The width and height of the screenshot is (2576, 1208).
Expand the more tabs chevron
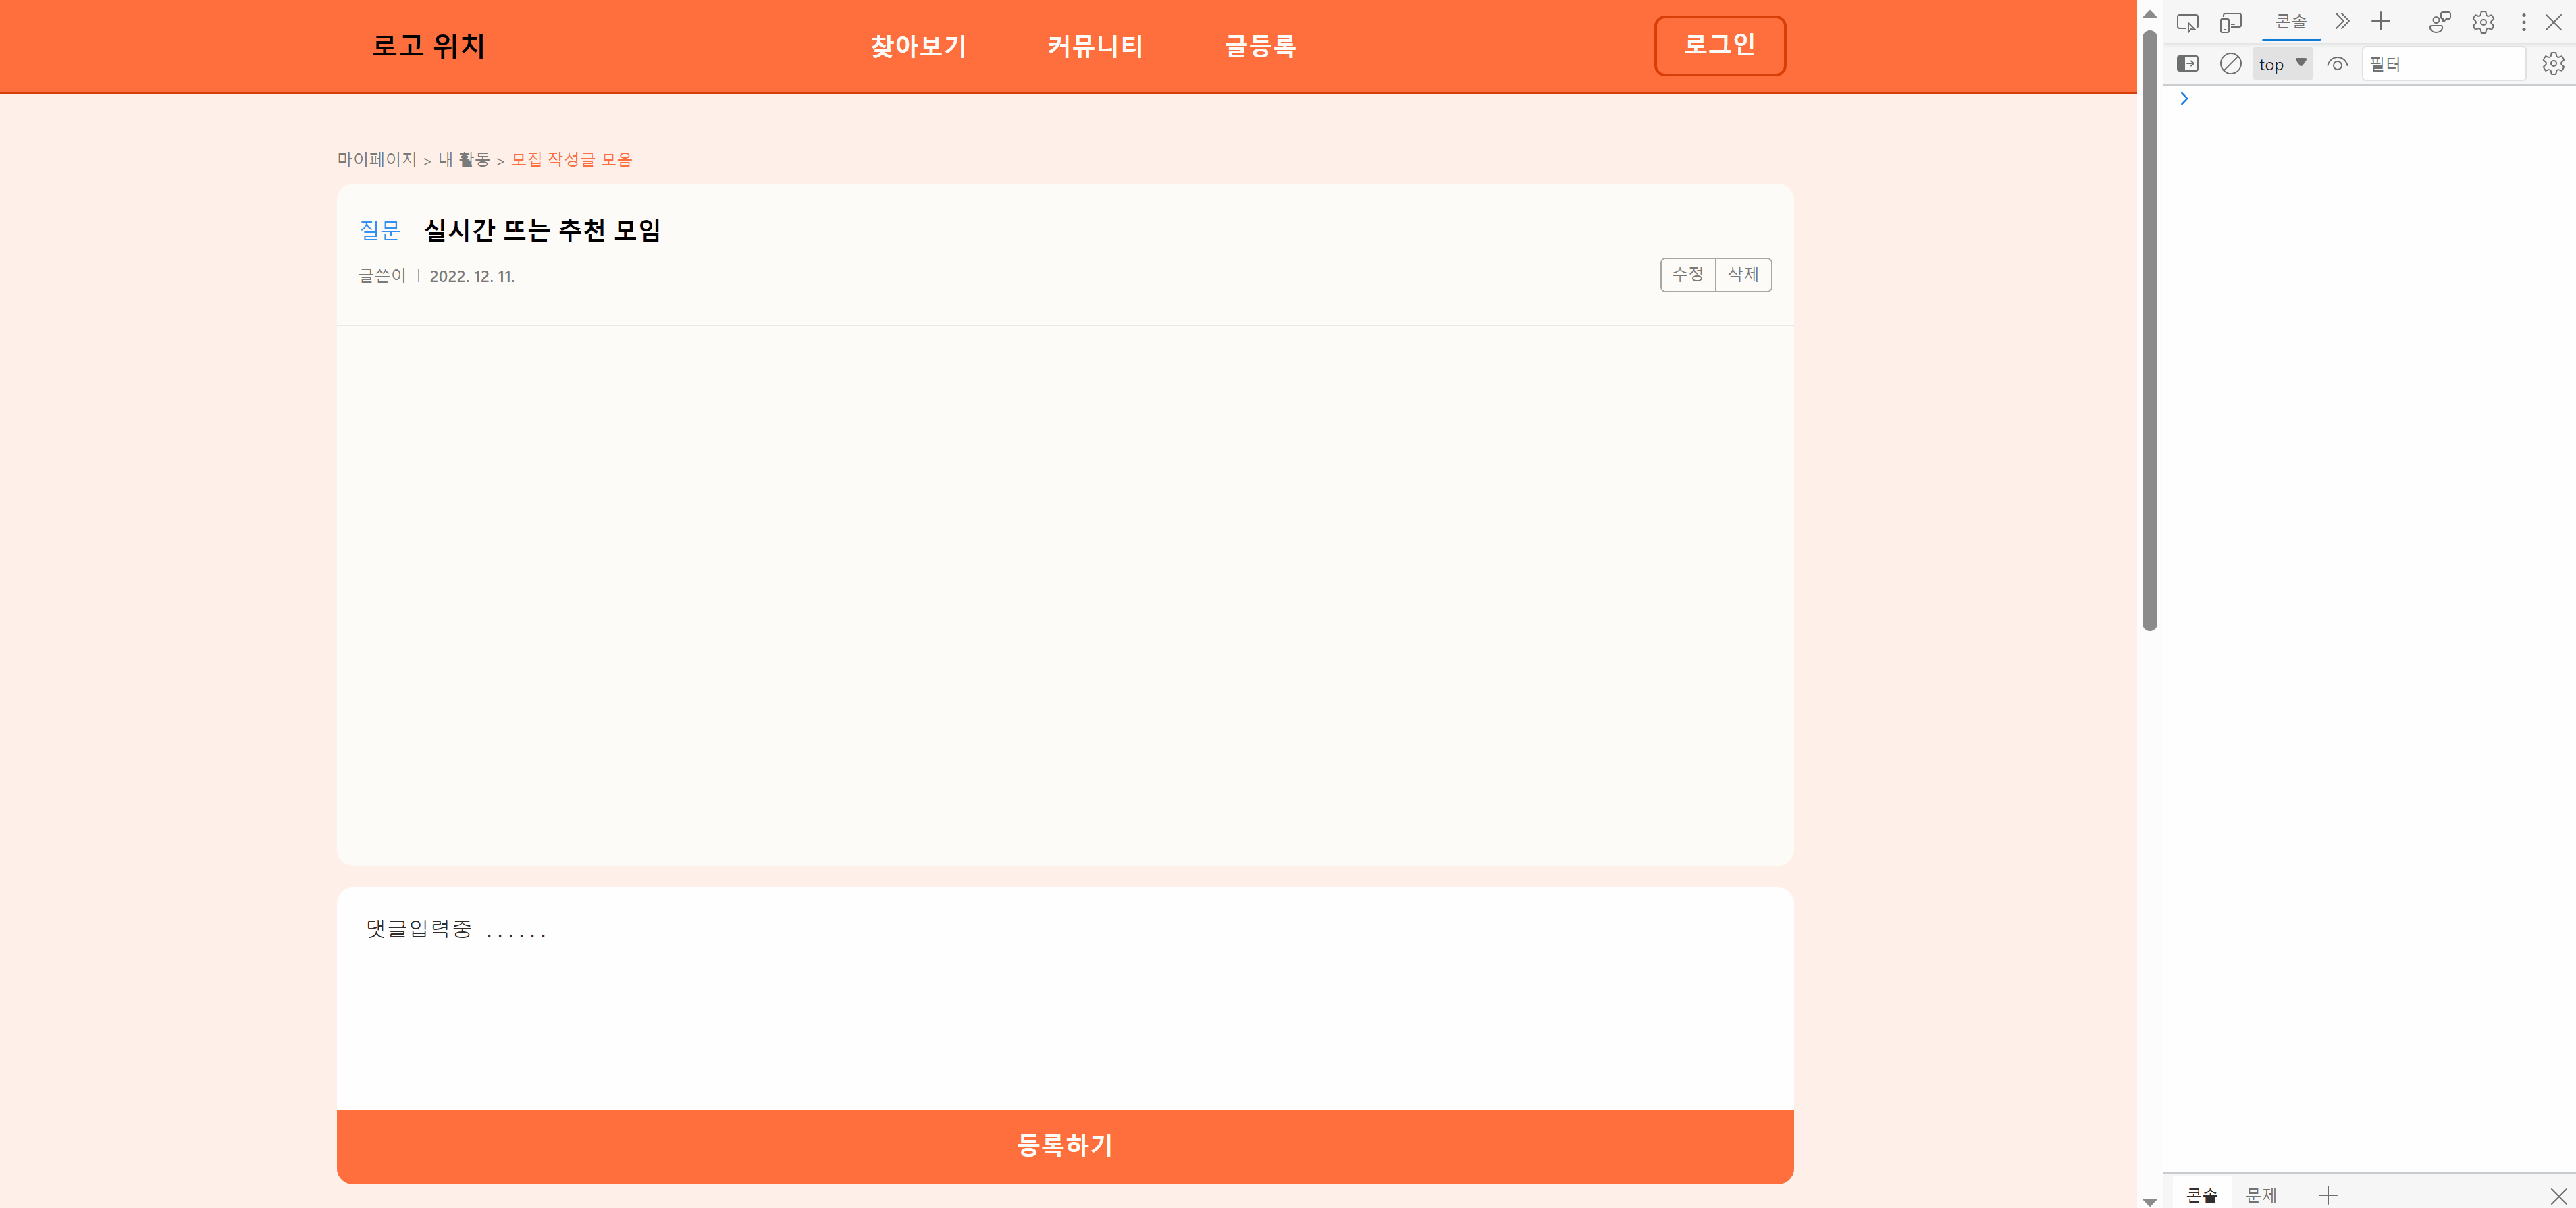2341,21
